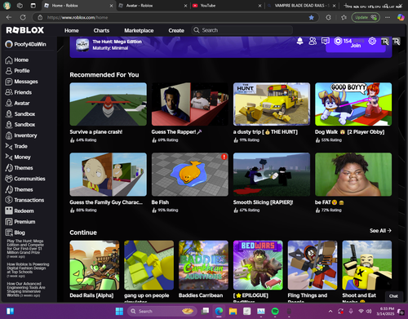
Task: Open the Marketplace nav tab
Action: (139, 30)
